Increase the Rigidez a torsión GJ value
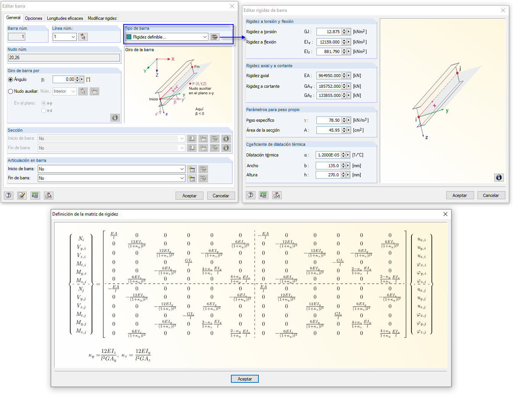 point(344,30)
